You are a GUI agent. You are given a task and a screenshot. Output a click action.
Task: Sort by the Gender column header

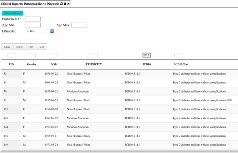coord(32,64)
